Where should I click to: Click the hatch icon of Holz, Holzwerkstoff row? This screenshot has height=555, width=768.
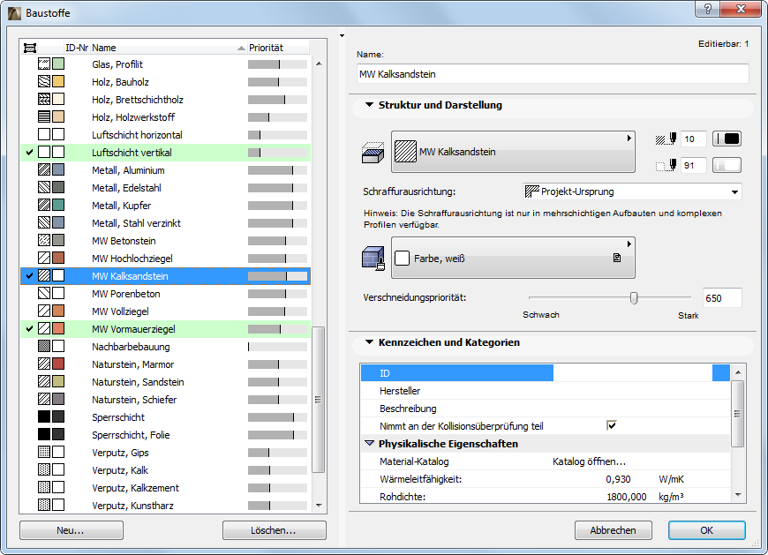[44, 117]
